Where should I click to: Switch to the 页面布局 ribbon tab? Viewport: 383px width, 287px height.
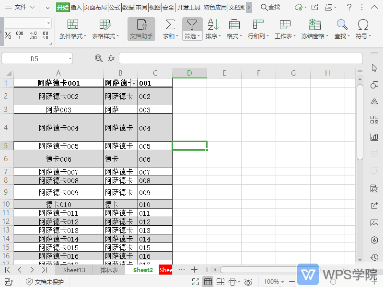pyautogui.click(x=95, y=7)
